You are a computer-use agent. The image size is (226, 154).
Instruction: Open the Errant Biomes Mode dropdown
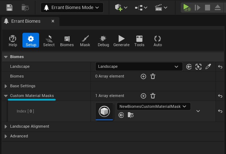[x=72, y=8]
